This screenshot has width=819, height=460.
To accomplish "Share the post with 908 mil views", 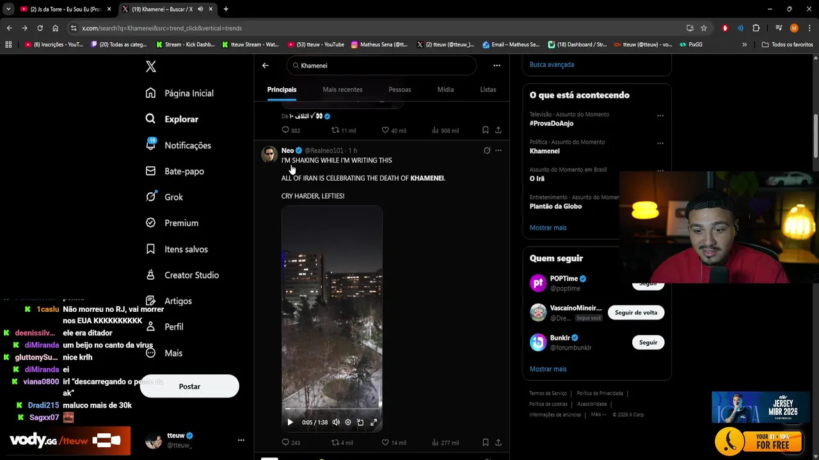I will click(498, 130).
